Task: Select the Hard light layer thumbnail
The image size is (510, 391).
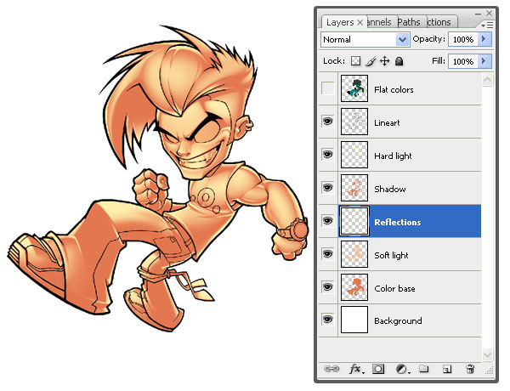Action: click(354, 155)
